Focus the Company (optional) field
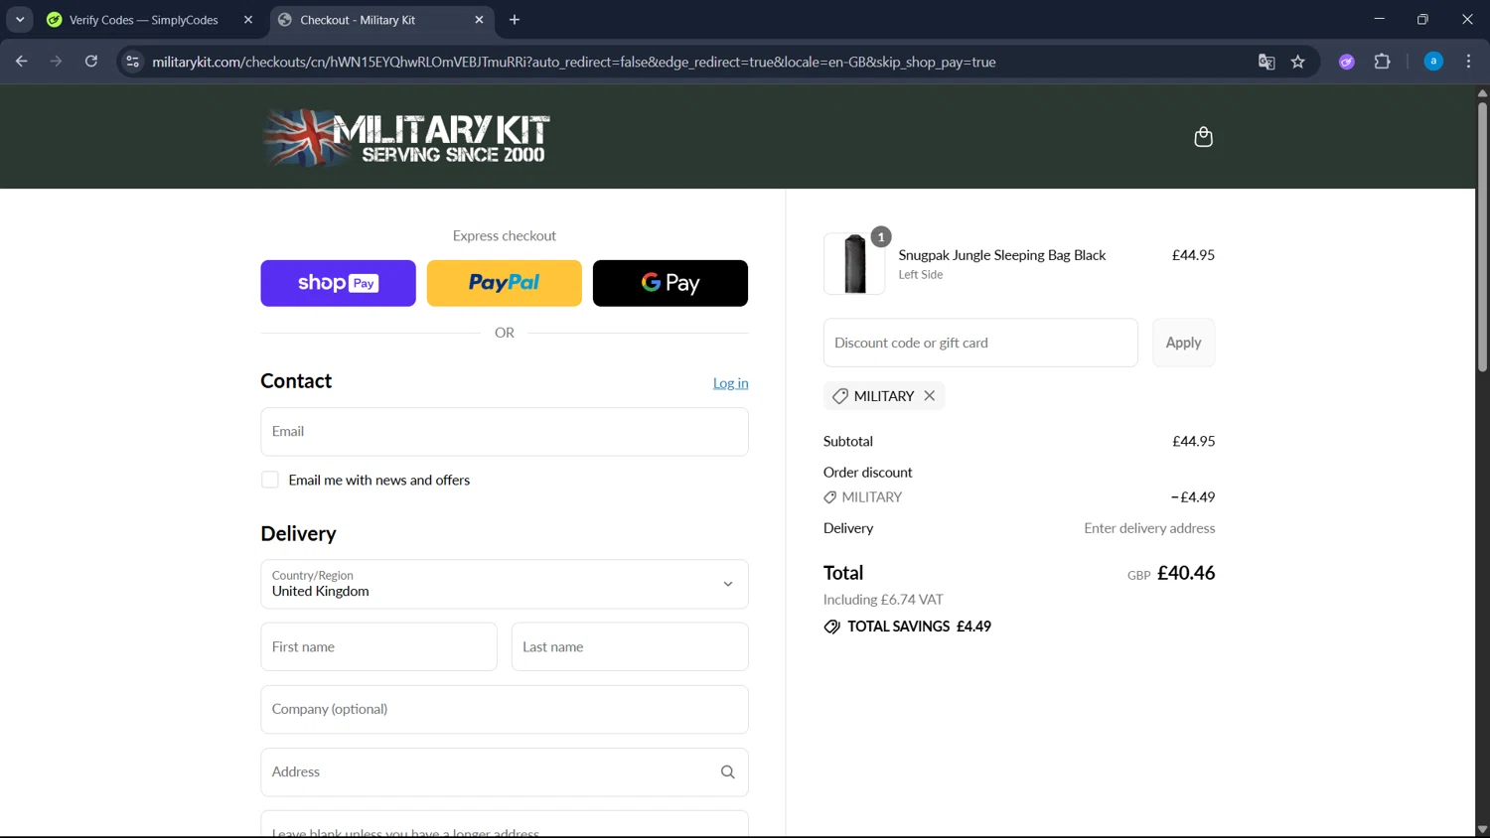Viewport: 1490px width, 838px height. pos(505,709)
